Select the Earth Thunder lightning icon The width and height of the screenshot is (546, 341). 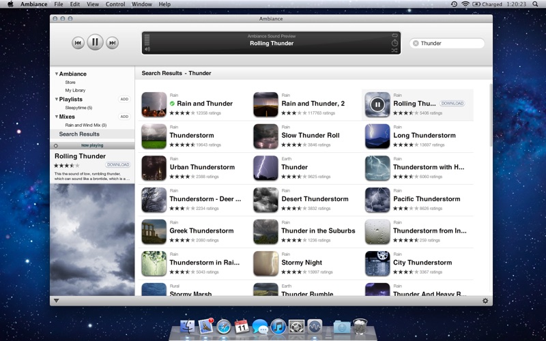(x=265, y=168)
